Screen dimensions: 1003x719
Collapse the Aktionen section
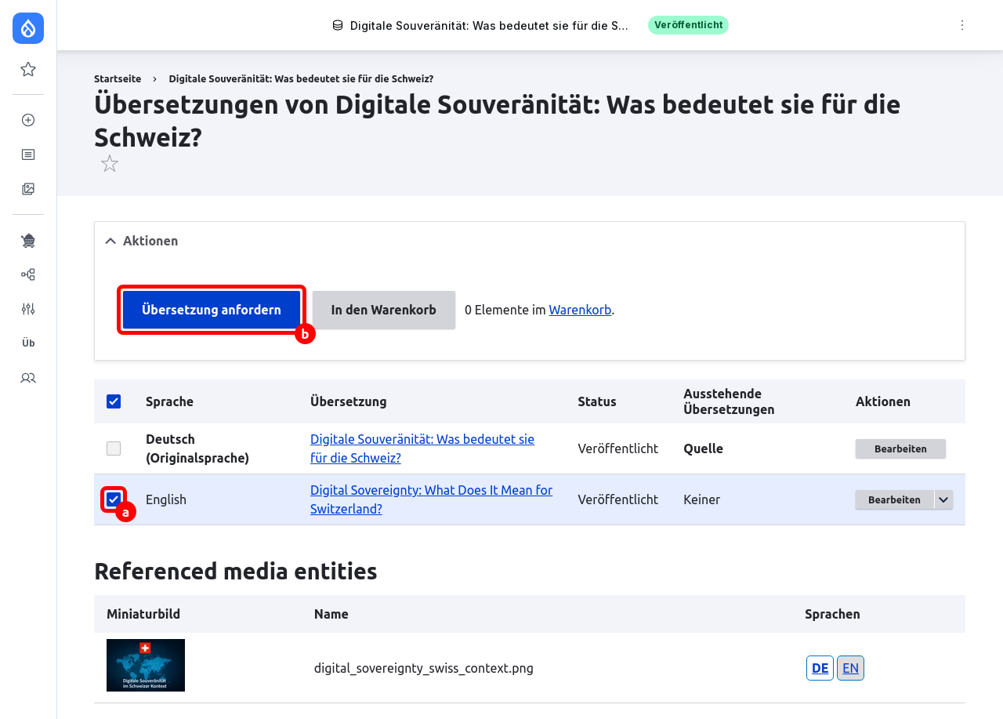(x=142, y=241)
